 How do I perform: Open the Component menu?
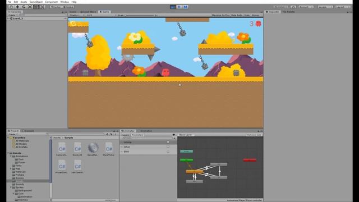tap(51, 2)
